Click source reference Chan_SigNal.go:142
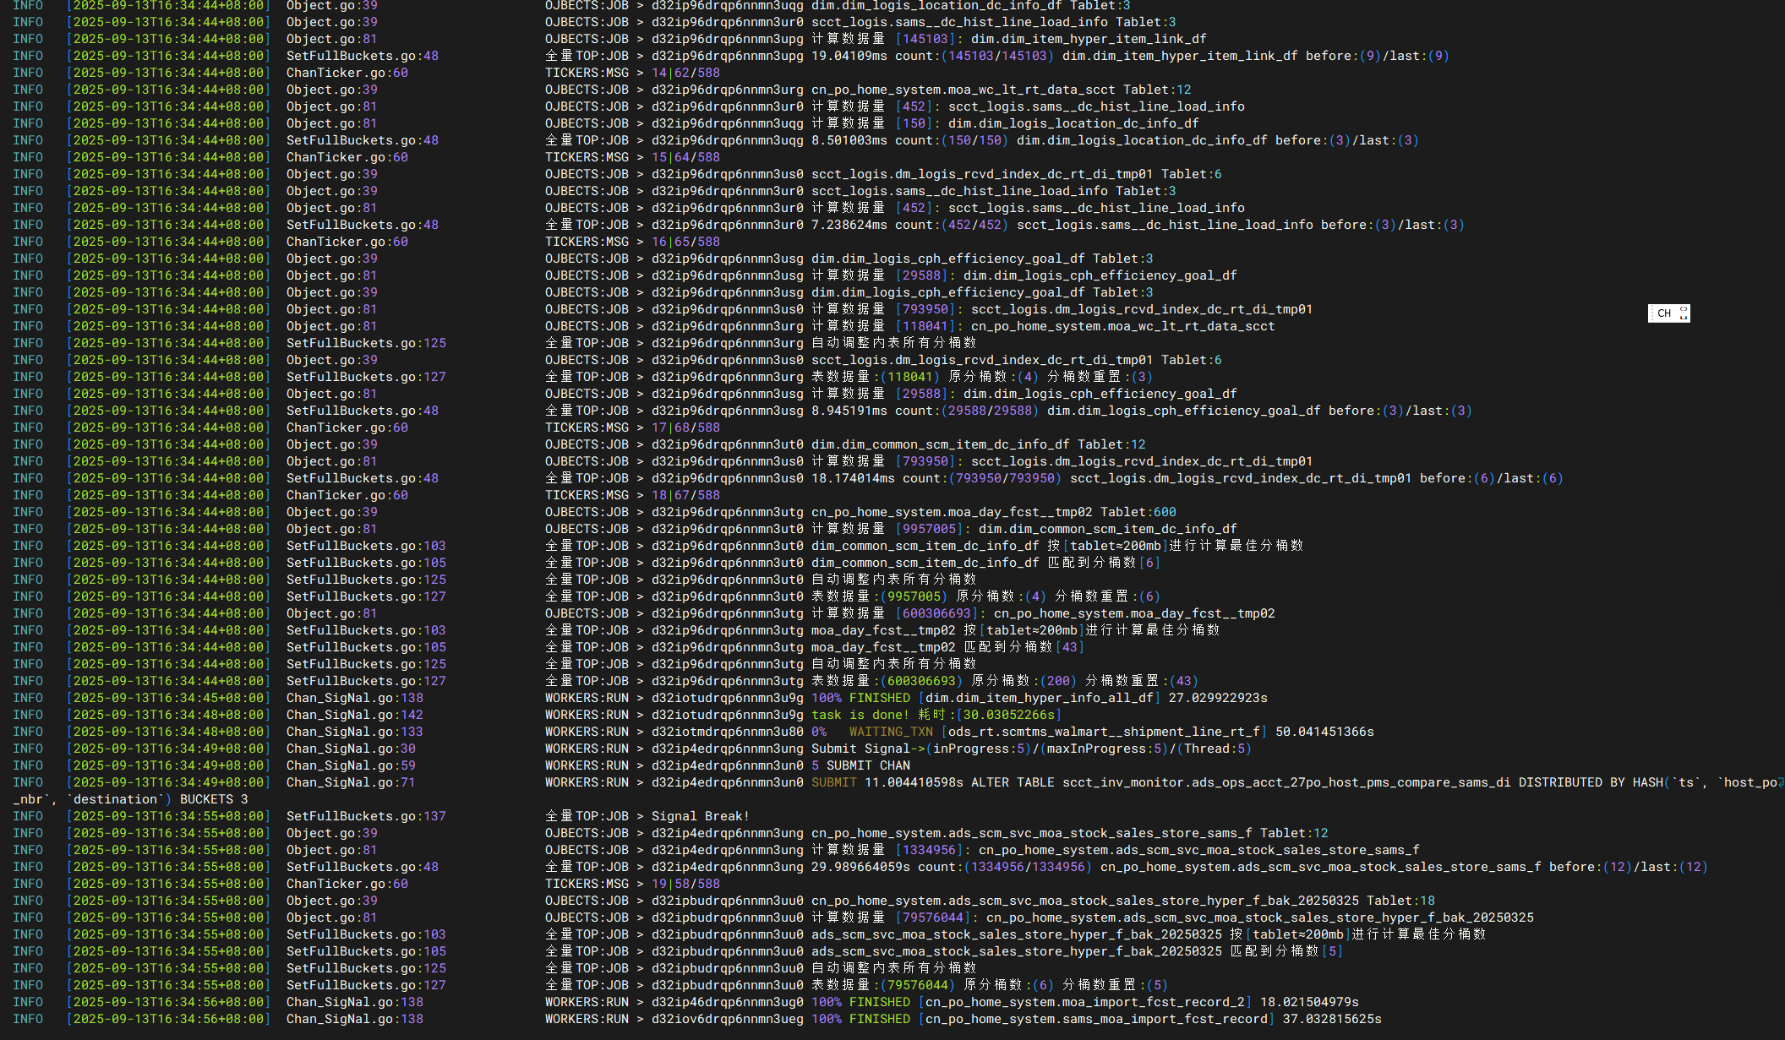Viewport: 1785px width, 1040px height. pyautogui.click(x=355, y=715)
